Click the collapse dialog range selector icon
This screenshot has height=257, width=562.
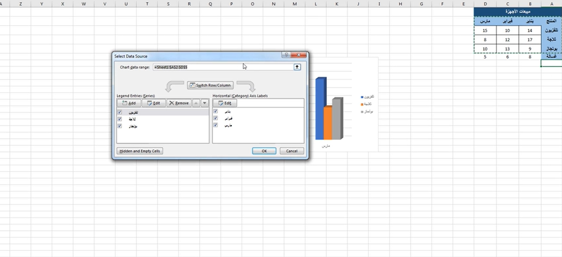(297, 67)
